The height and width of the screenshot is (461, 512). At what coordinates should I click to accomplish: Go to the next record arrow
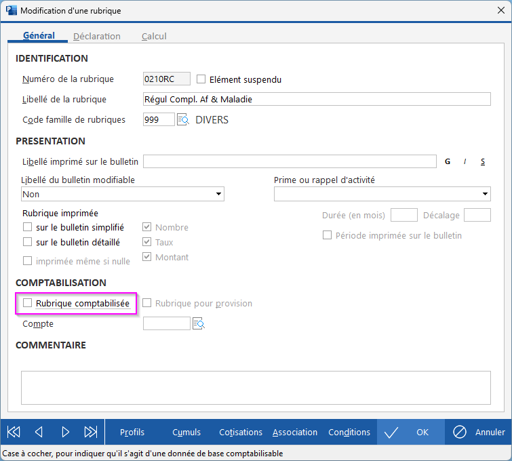(65, 432)
